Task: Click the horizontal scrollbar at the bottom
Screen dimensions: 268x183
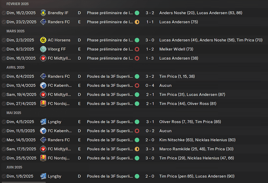Action: [23, 182]
